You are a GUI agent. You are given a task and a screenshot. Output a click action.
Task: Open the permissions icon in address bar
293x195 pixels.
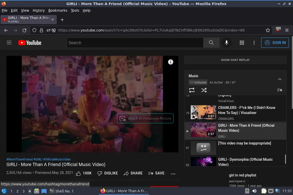coord(48,30)
